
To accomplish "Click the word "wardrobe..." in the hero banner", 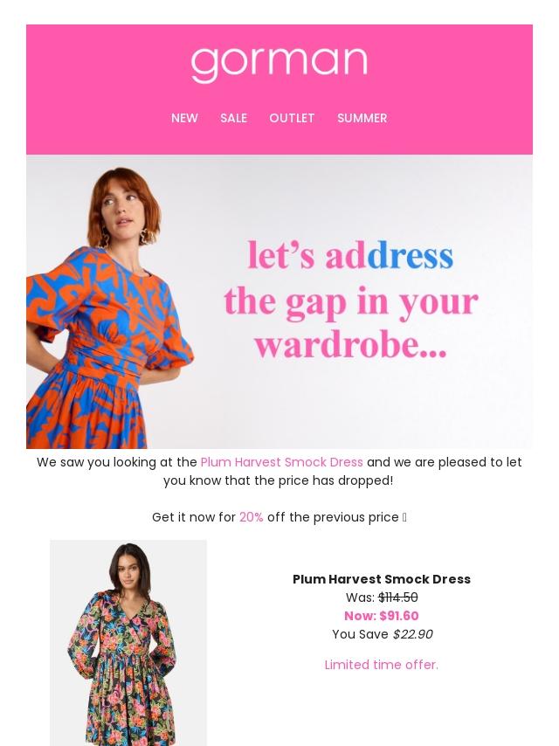I will pos(350,345).
